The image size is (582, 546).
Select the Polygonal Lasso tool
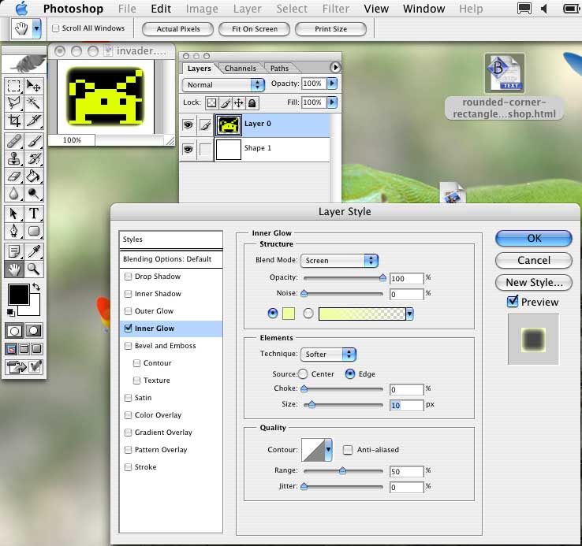click(x=14, y=103)
